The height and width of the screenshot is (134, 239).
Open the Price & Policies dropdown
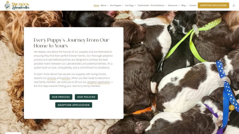pos(158,6)
